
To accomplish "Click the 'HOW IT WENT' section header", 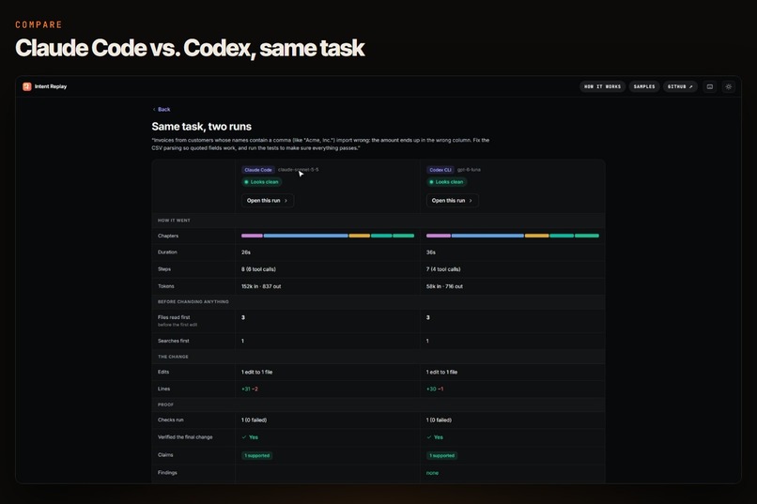I will 174,221.
